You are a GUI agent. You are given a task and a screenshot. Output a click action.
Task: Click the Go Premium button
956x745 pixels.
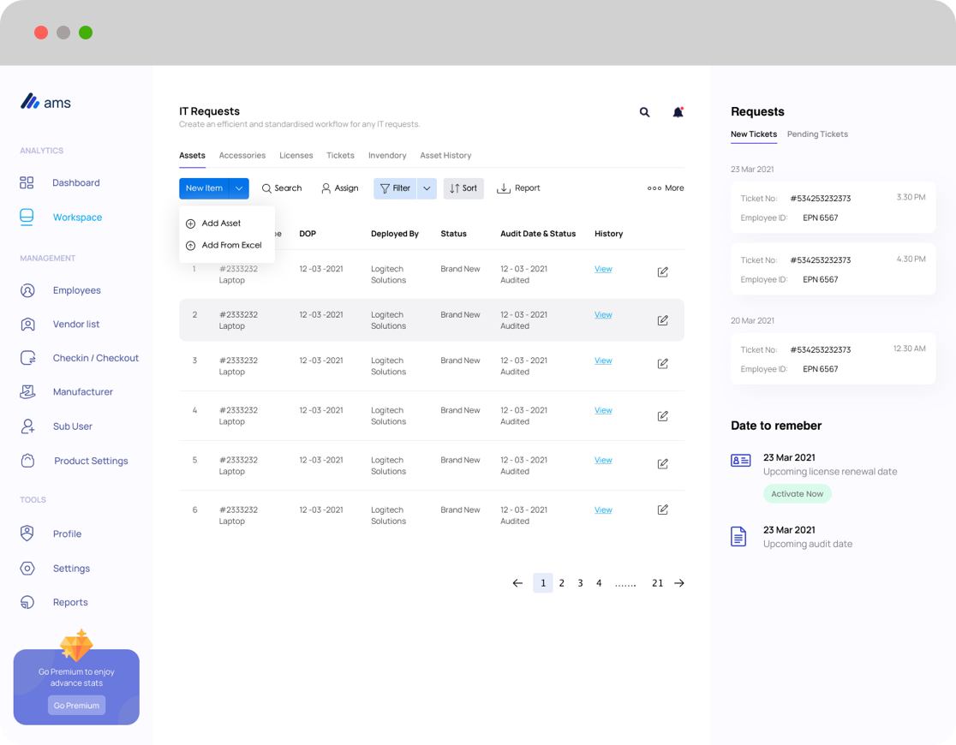[x=76, y=706]
